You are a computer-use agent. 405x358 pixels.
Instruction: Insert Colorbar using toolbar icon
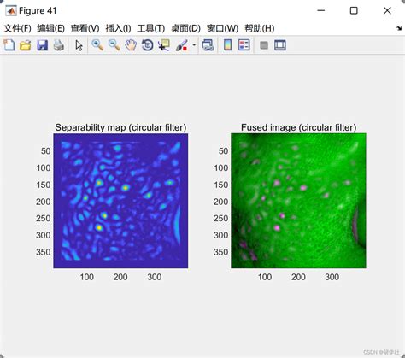pyautogui.click(x=227, y=45)
